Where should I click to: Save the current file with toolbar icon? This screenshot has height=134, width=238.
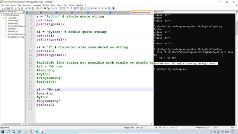tap(9, 8)
